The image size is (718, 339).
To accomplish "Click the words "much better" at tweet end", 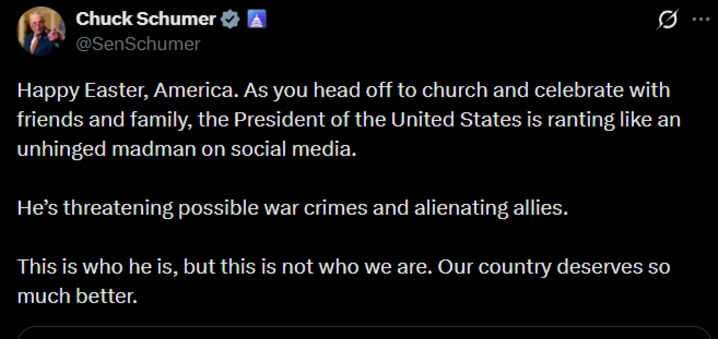I will click(77, 296).
